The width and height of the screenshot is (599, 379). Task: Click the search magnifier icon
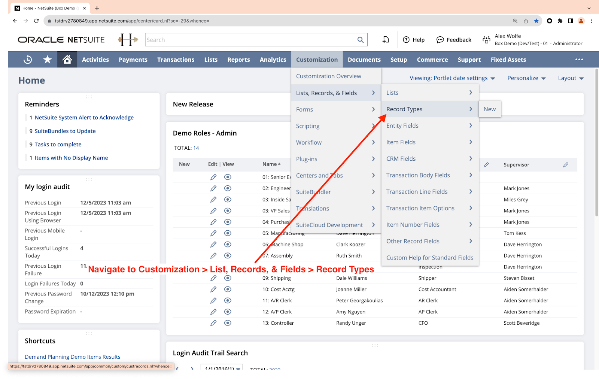pos(360,40)
